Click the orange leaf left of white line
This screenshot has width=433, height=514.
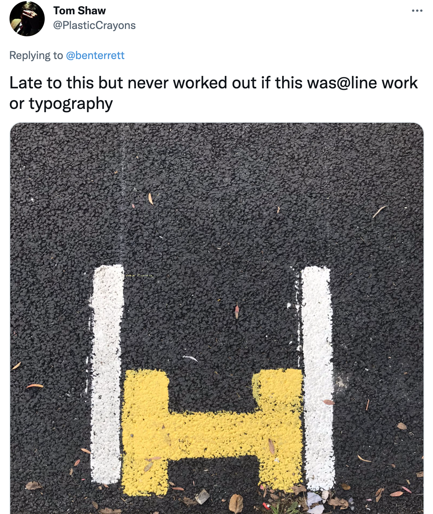pyautogui.click(x=35, y=386)
